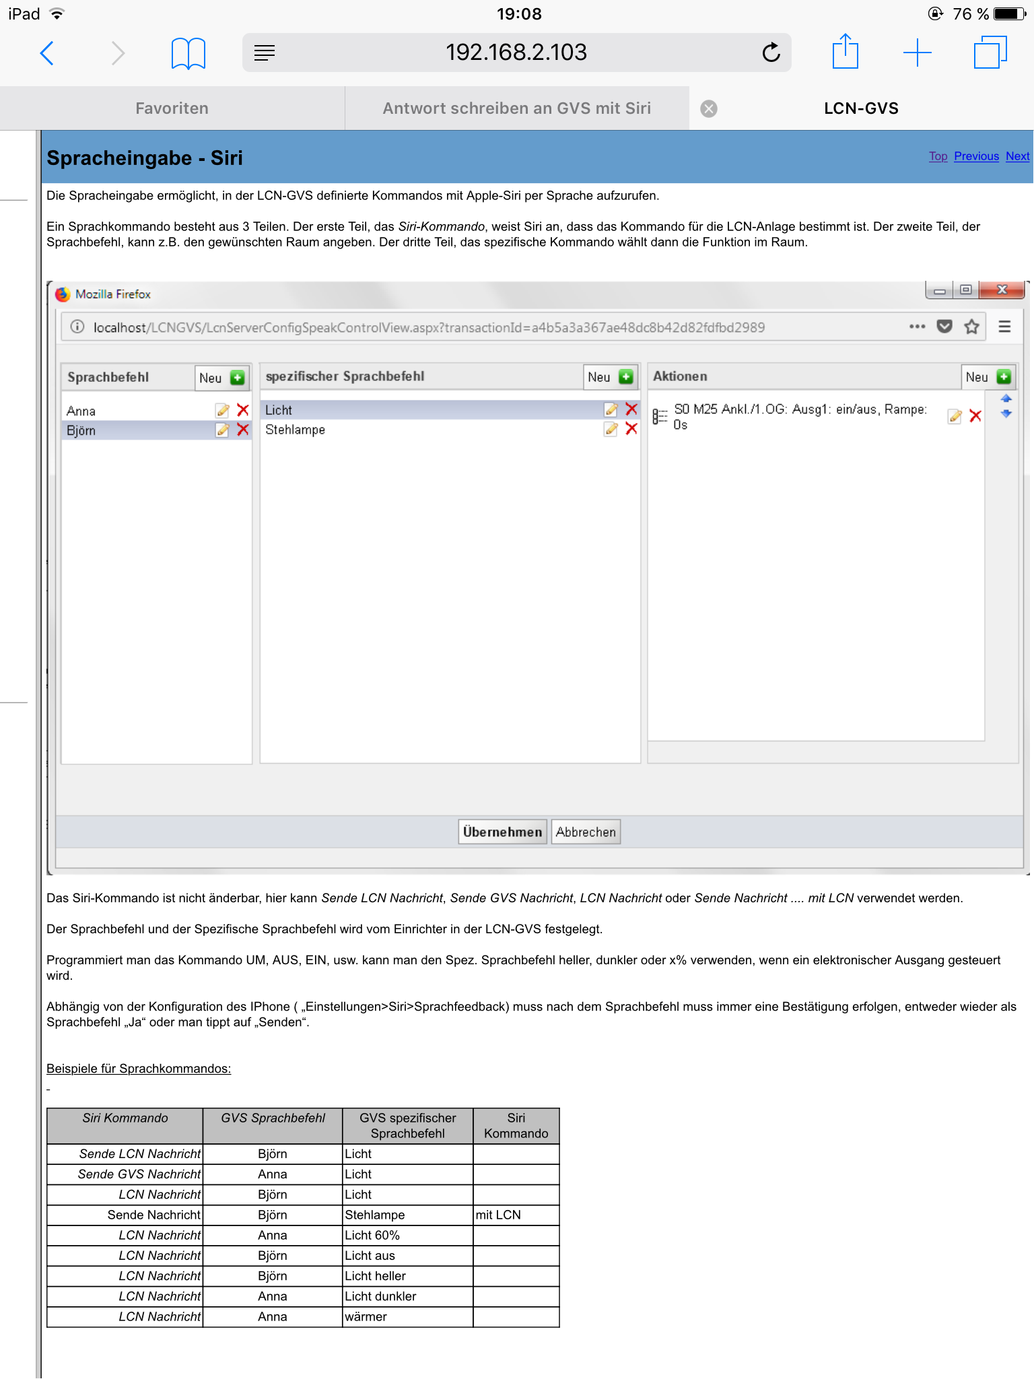
Task: Switch to Antwort schreiben an GVS tab
Action: (x=516, y=108)
